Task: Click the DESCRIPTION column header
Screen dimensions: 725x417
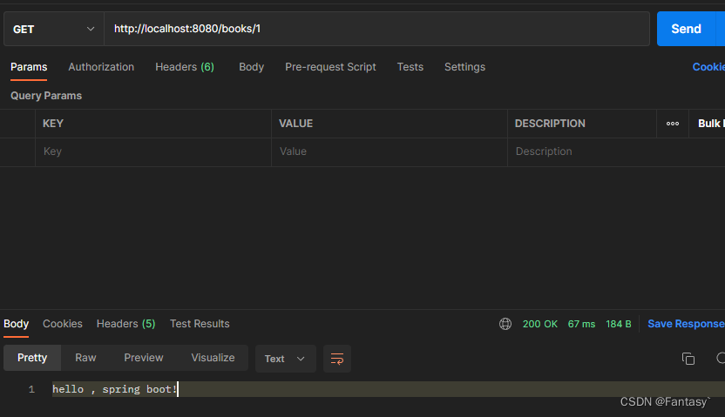Action: coord(550,124)
